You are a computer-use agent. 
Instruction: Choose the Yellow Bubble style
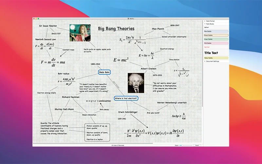pyautogui.click(x=216, y=58)
